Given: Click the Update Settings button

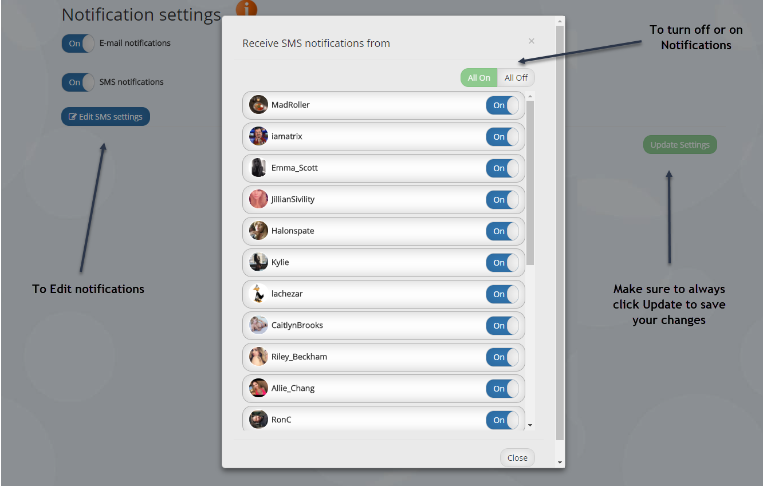Looking at the screenshot, I should (680, 145).
